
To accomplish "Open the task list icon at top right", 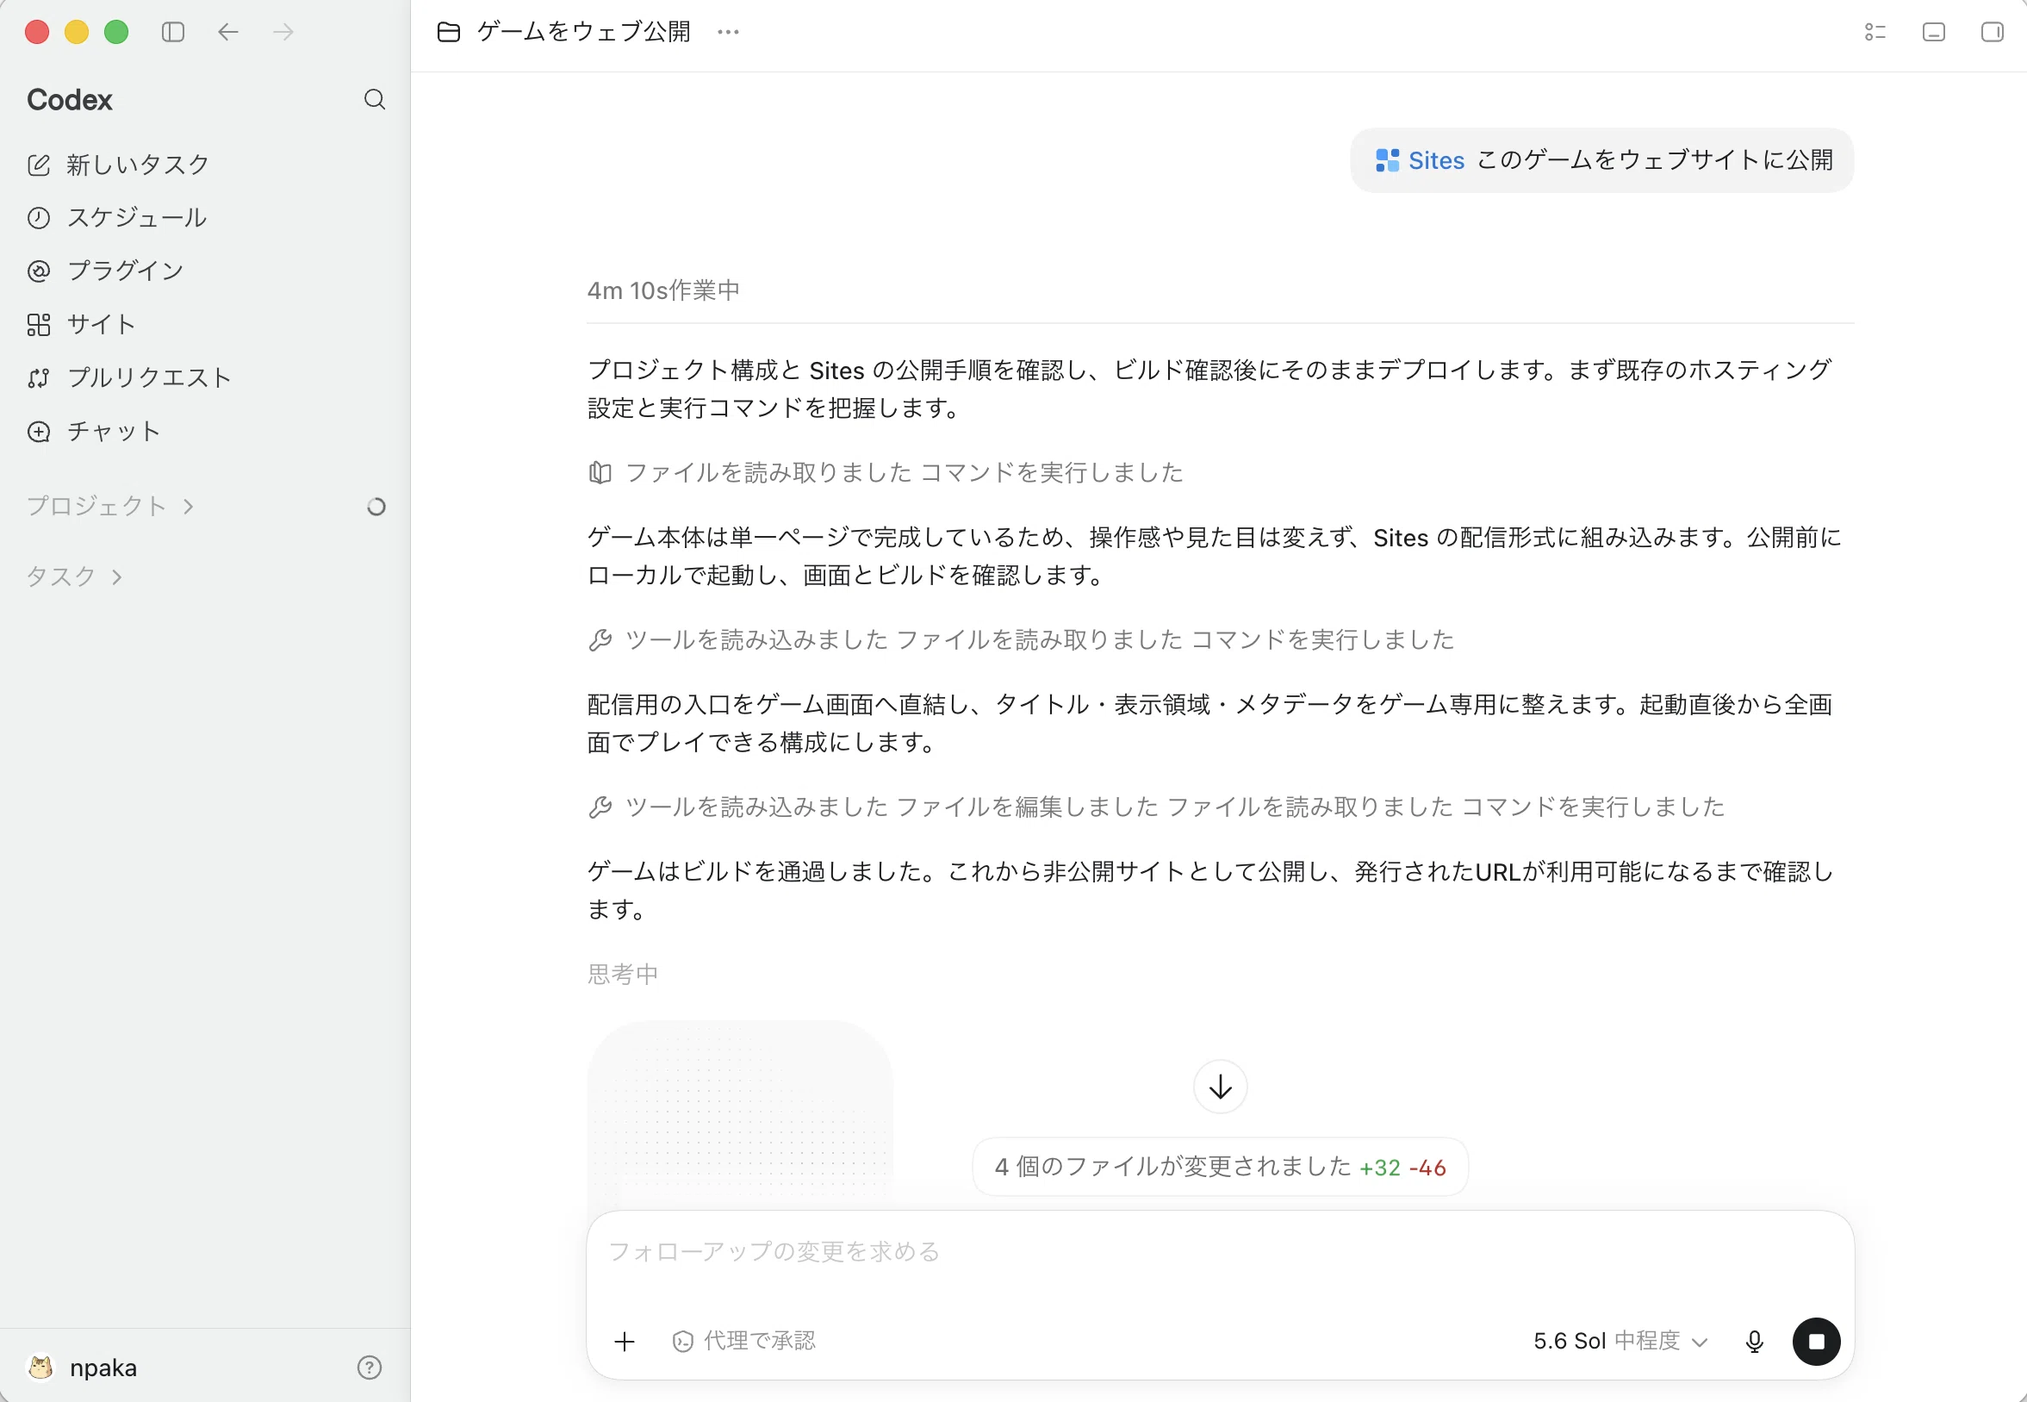I will (x=1875, y=33).
